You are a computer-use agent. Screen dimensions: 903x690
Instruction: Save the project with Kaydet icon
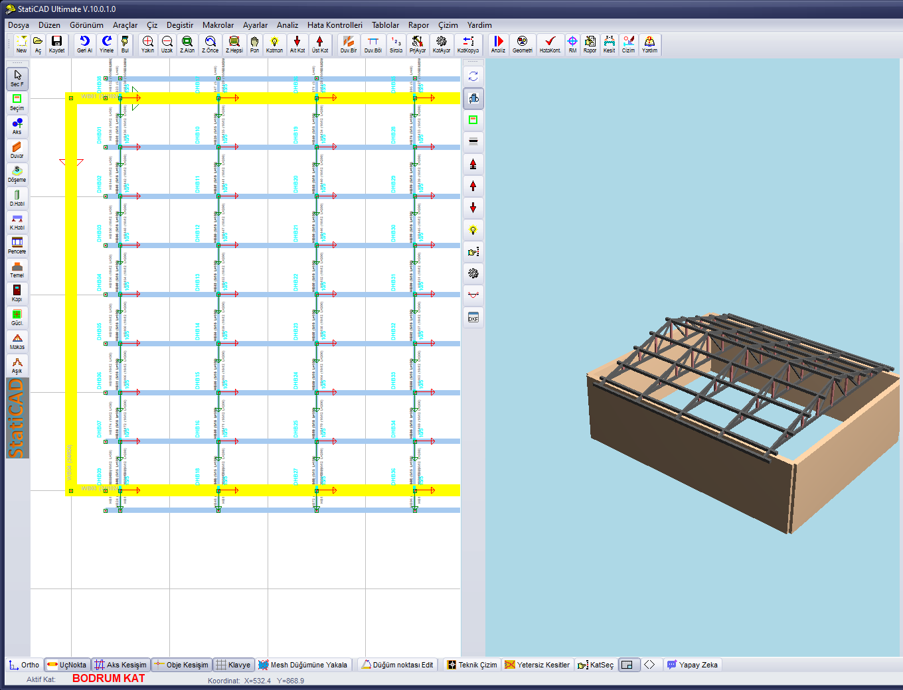[x=56, y=44]
